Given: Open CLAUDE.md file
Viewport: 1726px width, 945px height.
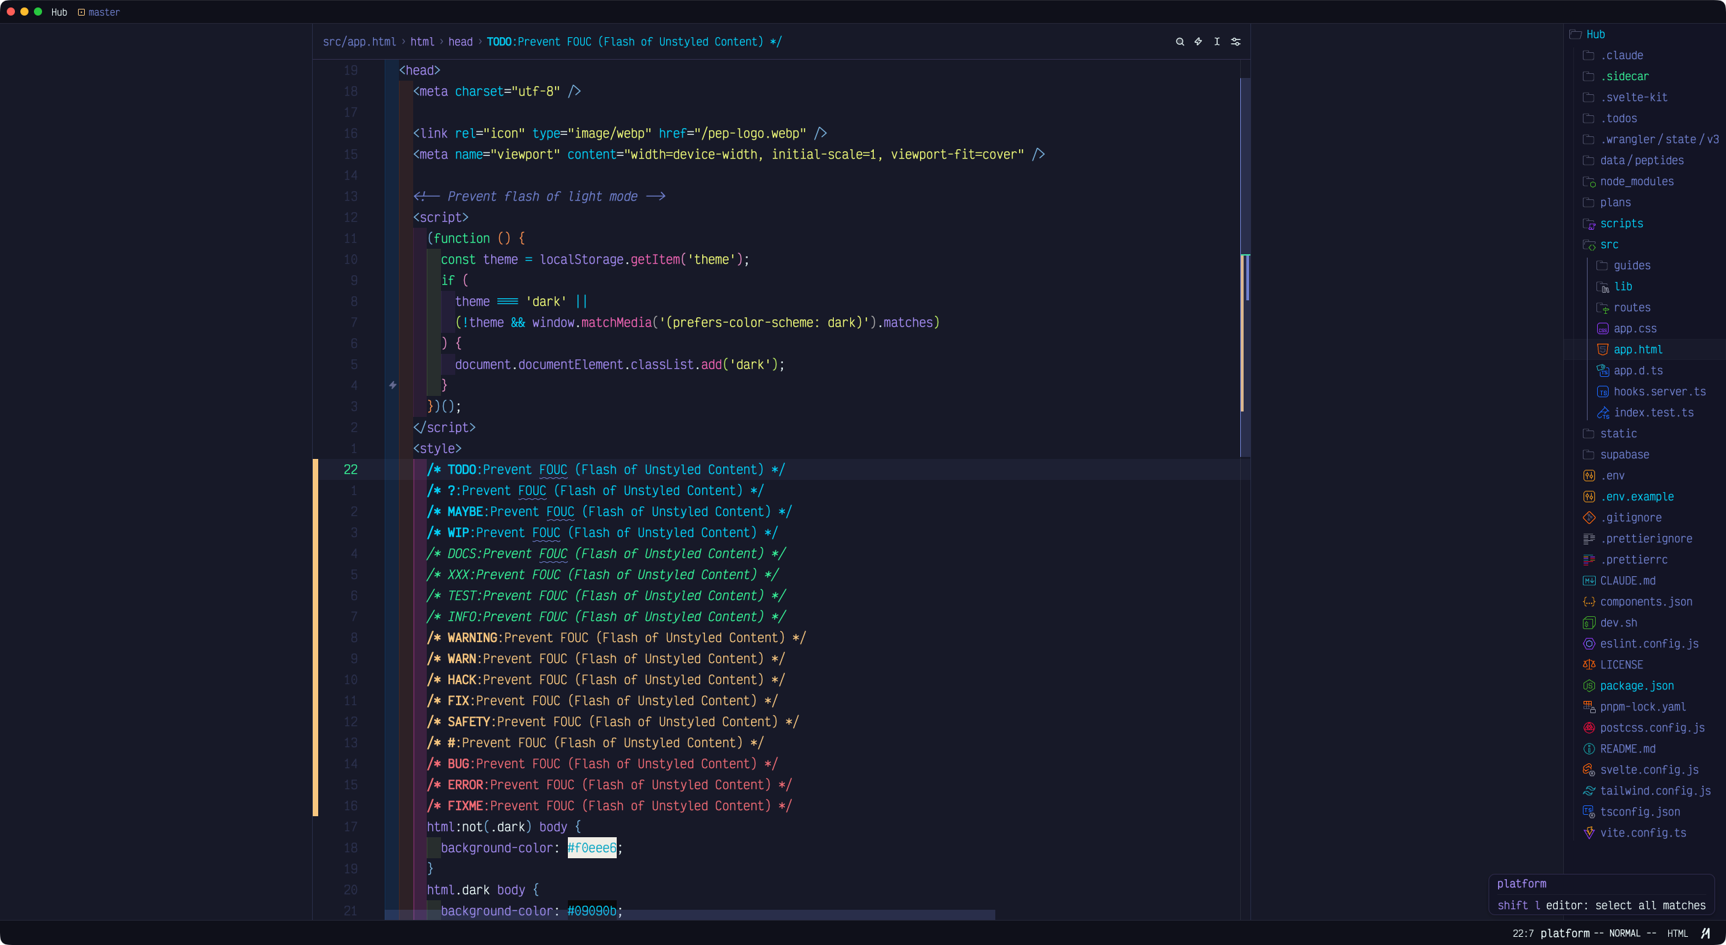Looking at the screenshot, I should tap(1628, 581).
